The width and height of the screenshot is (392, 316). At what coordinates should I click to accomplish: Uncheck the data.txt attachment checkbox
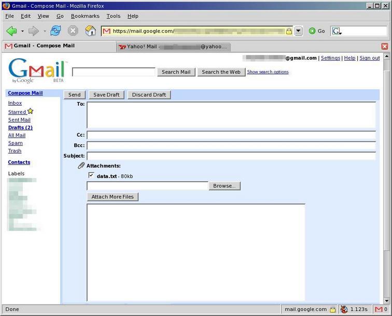91,175
